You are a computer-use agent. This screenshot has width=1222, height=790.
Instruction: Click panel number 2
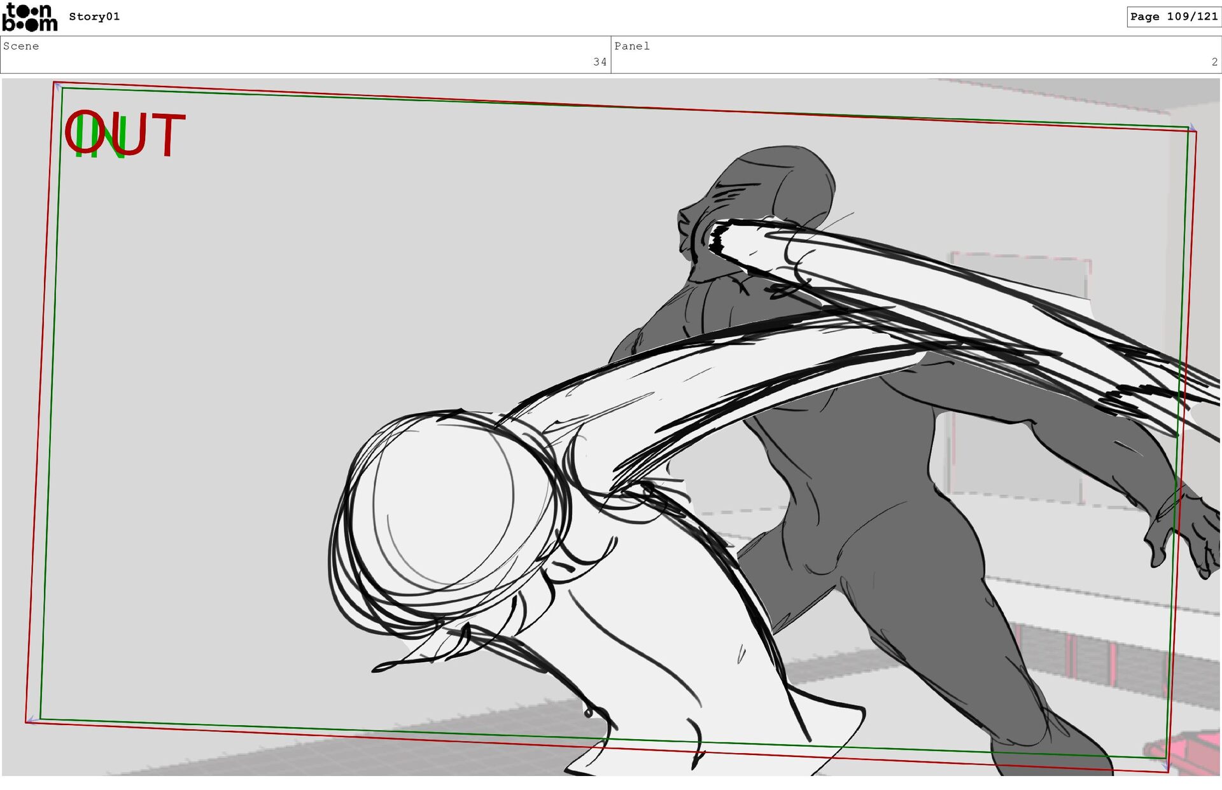(x=1214, y=62)
